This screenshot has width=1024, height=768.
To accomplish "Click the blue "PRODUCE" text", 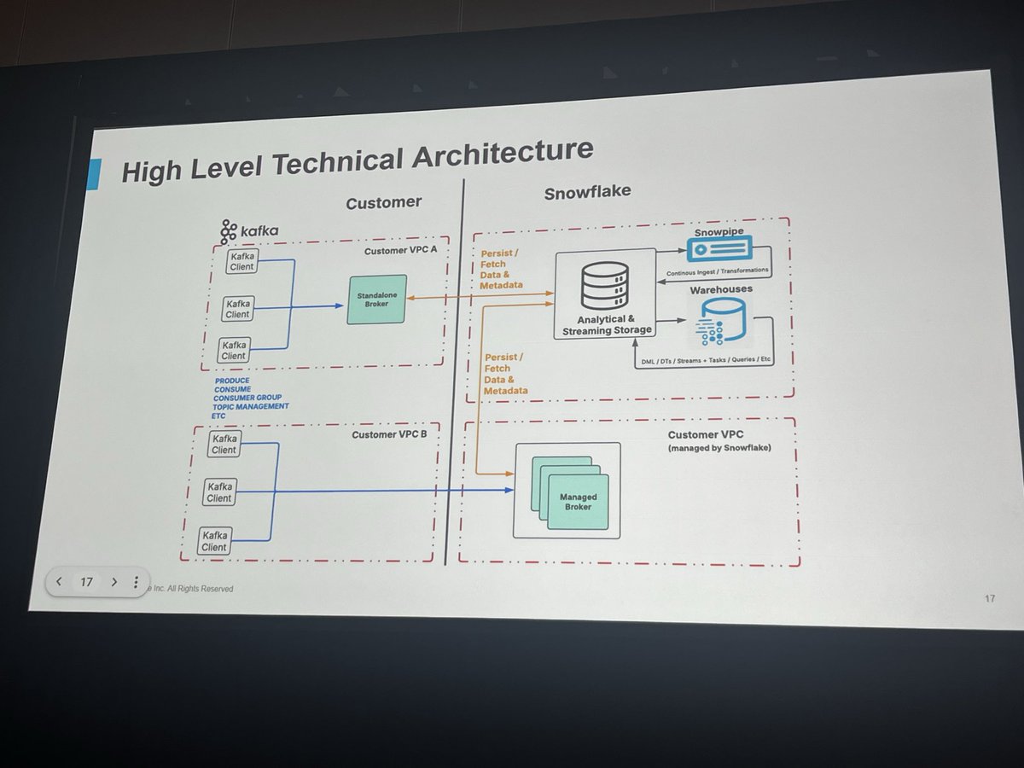I will 230,381.
